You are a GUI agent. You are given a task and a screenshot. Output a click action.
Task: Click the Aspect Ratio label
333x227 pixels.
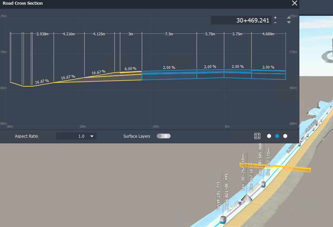pyautogui.click(x=26, y=136)
